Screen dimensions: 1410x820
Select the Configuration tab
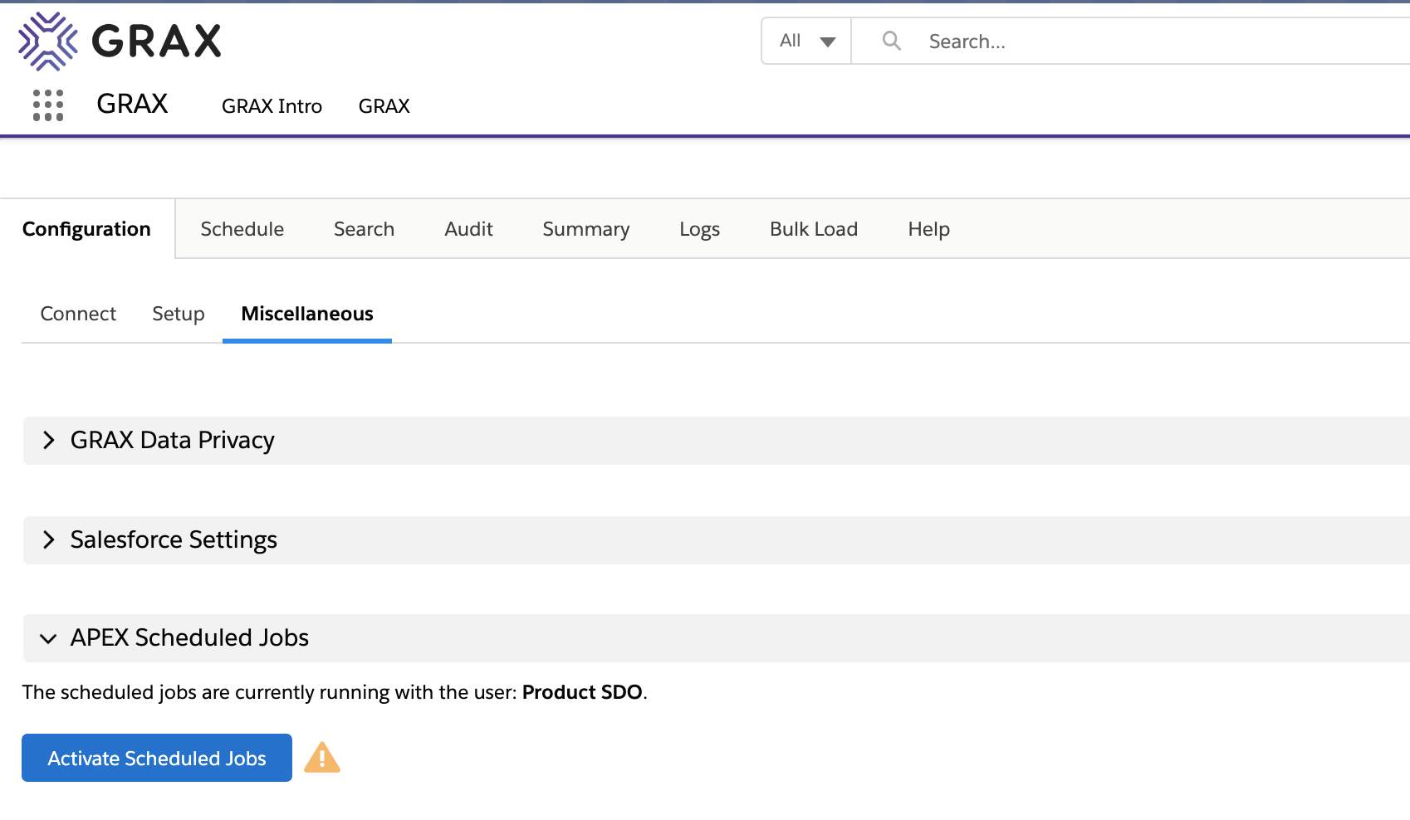87,229
